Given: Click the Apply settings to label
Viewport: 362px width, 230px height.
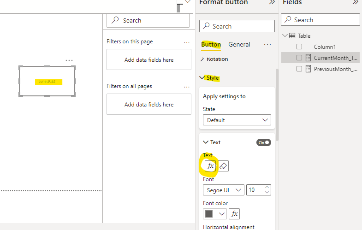Looking at the screenshot, I should [224, 96].
